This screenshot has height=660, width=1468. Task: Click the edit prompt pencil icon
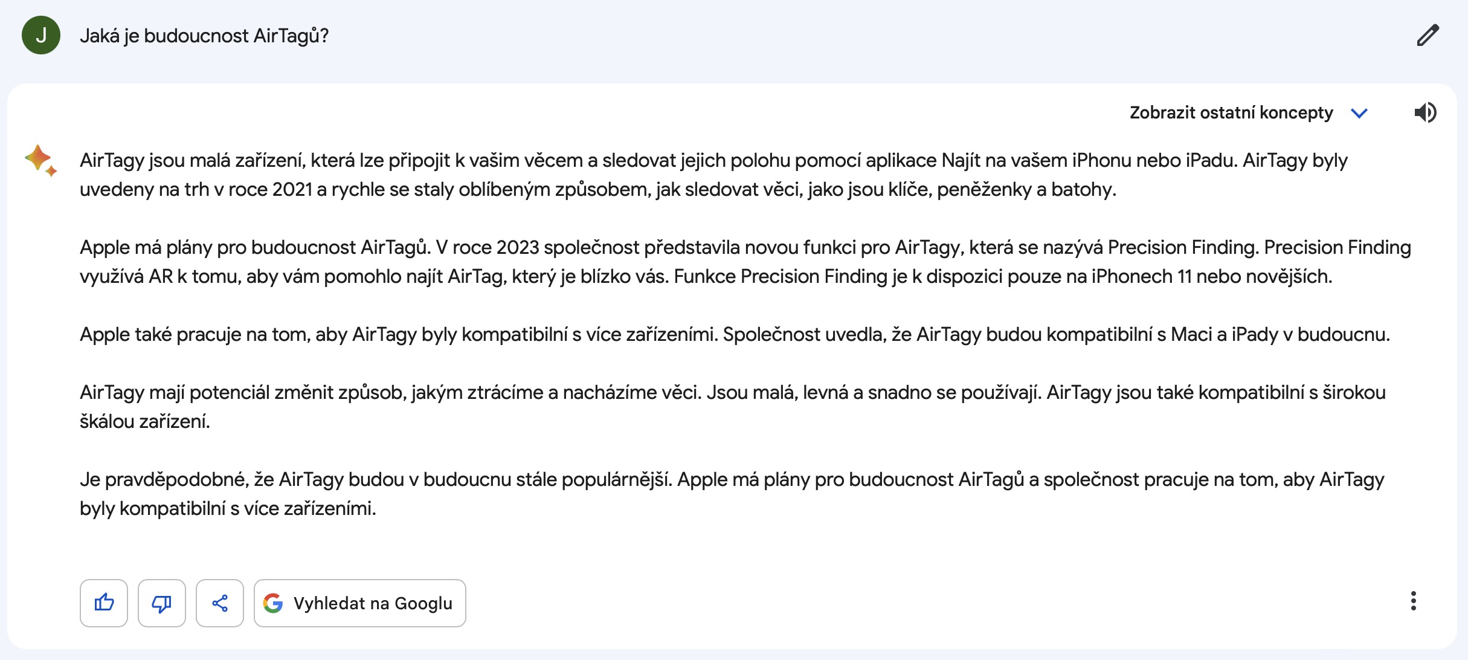coord(1428,36)
